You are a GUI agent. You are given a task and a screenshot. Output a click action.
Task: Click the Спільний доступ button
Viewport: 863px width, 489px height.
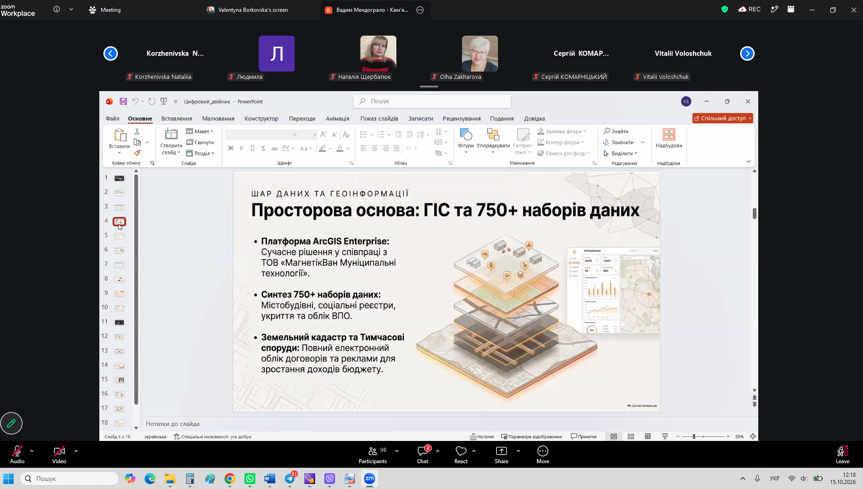point(723,118)
